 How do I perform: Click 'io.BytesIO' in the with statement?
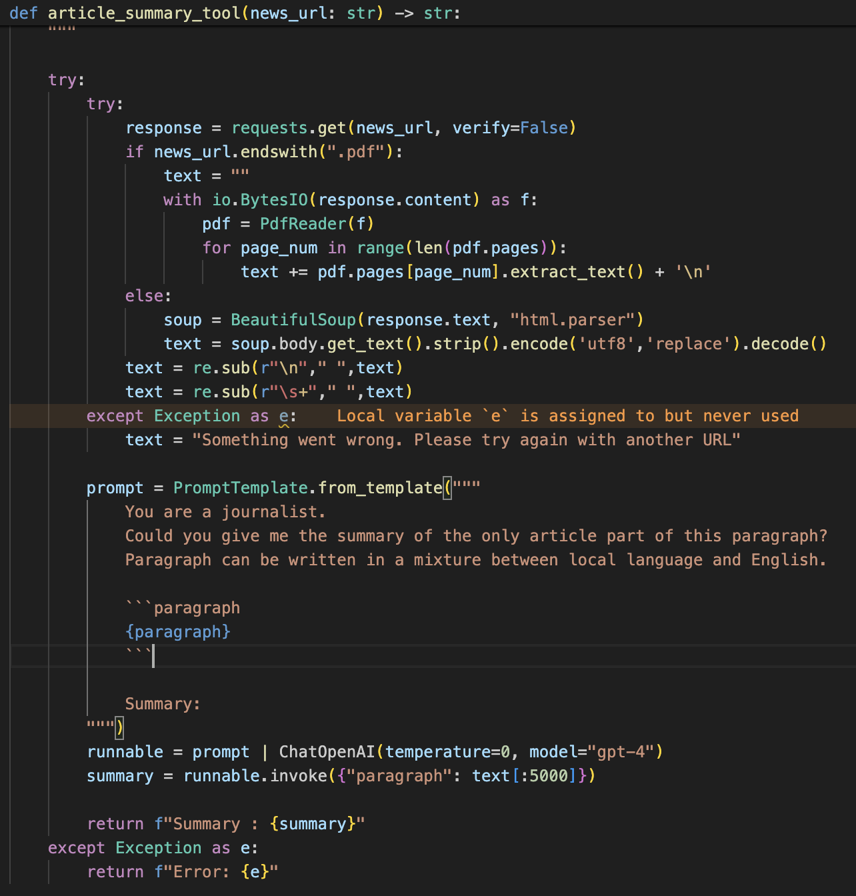coord(260,200)
